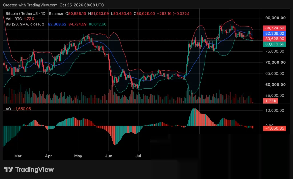
Task: Select the "BB (20, SMA, close, 2)" indicator label
Action: point(25,24)
